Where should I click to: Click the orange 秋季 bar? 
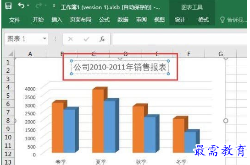tap(139, 129)
